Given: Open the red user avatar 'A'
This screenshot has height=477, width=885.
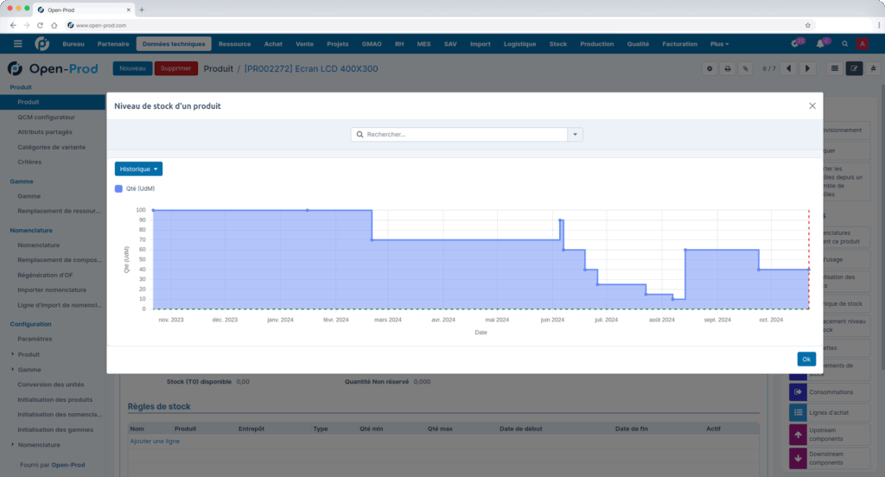Looking at the screenshot, I should point(863,43).
